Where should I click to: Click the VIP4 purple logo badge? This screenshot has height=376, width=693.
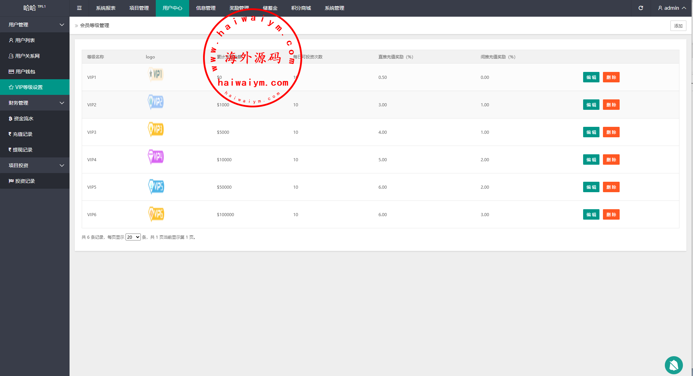point(156,157)
